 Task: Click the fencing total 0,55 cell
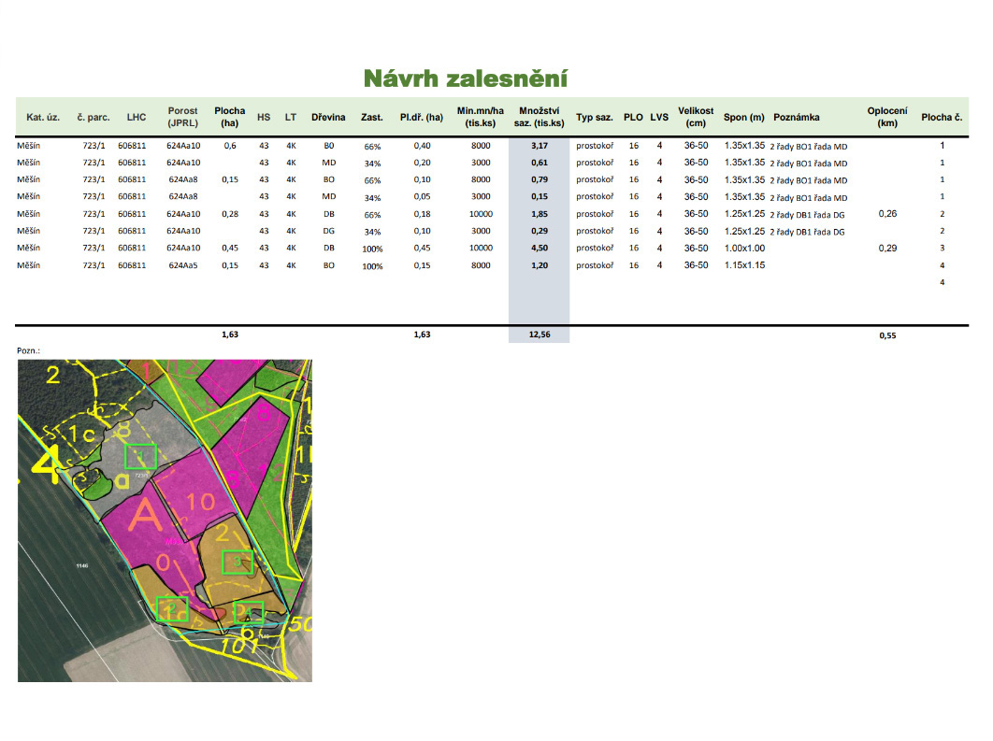pos(888,336)
